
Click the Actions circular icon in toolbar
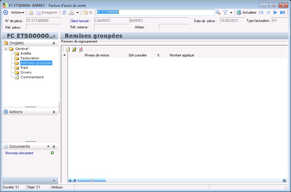click(6, 12)
